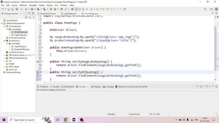Open the File menu
This screenshot has height=123, width=219.
point(2,5)
